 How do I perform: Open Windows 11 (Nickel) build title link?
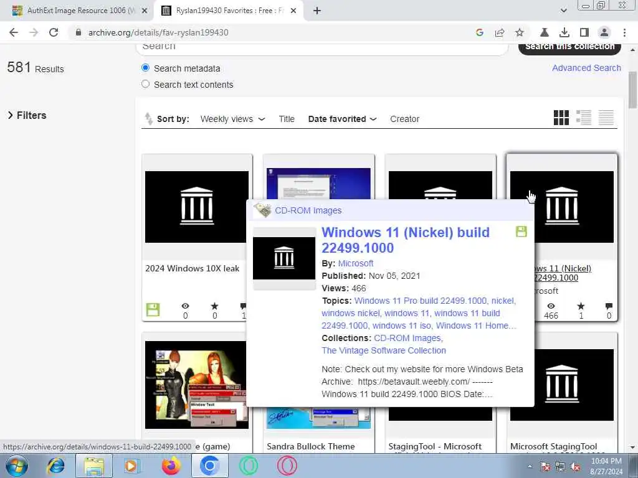[405, 240]
